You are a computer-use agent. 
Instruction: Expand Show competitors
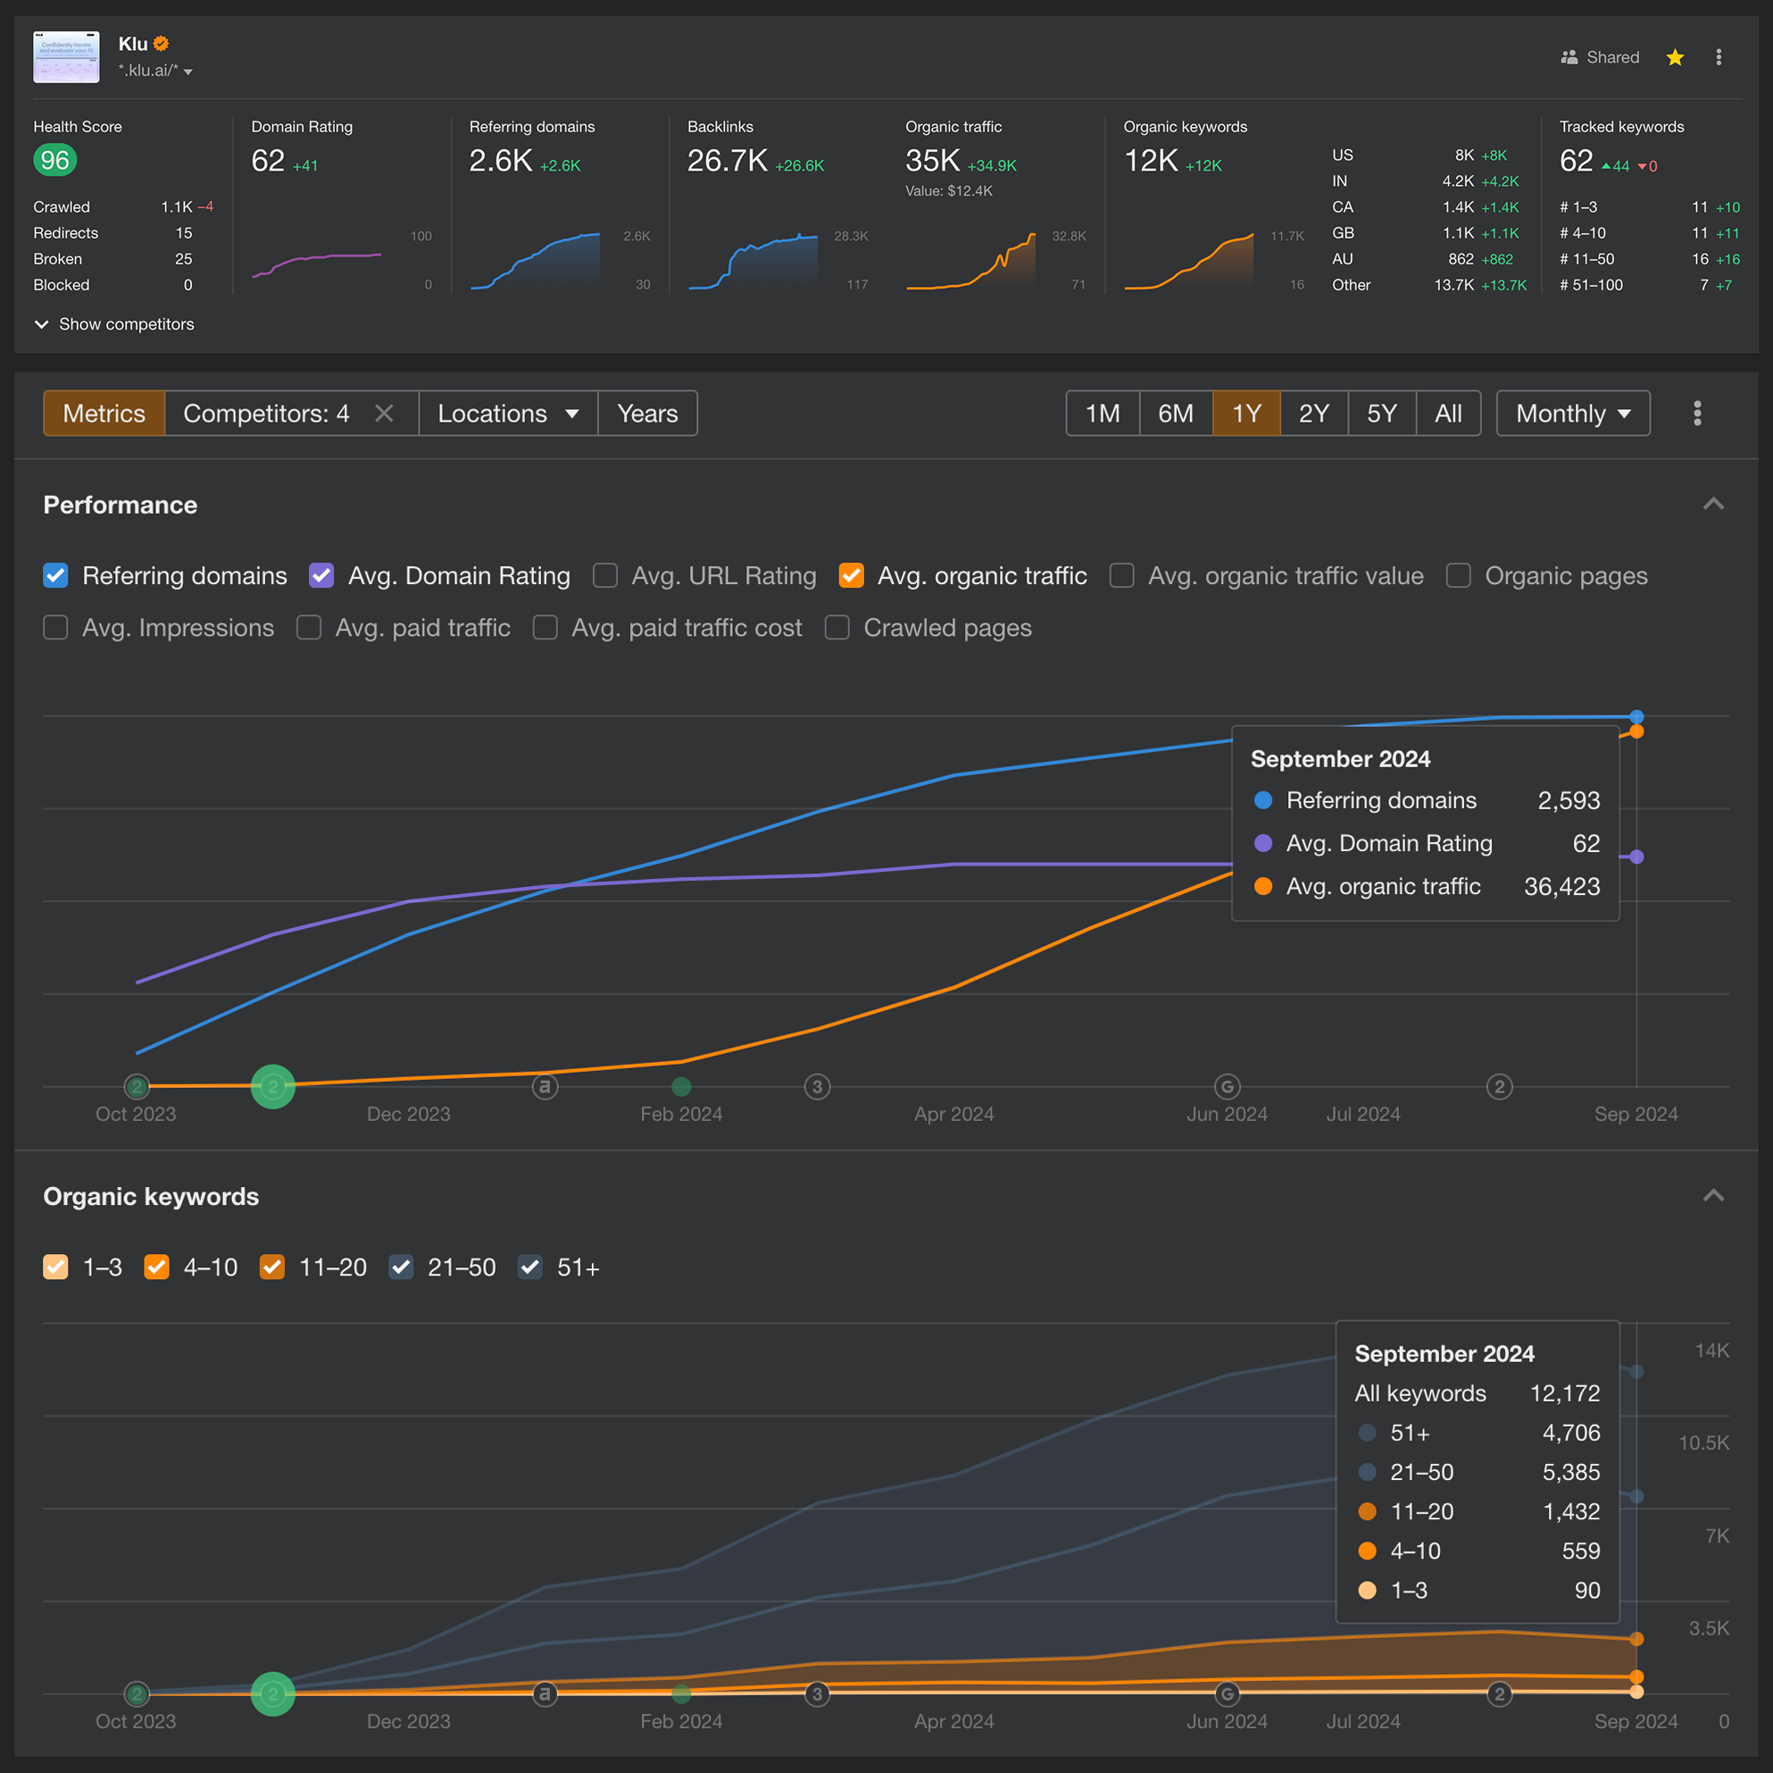[x=113, y=324]
